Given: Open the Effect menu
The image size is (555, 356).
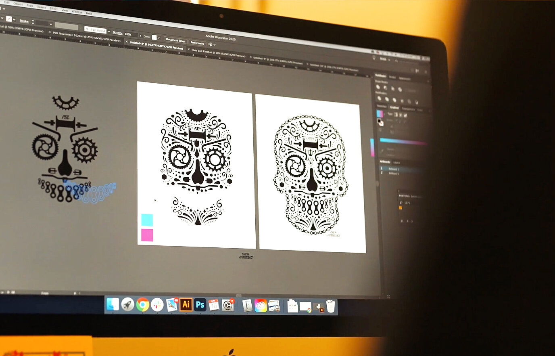Looking at the screenshot, I should [54, 9].
